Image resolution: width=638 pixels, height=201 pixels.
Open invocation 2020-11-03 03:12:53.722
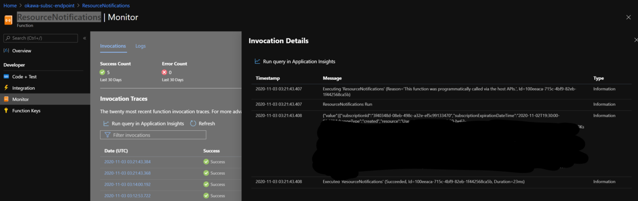(x=127, y=195)
